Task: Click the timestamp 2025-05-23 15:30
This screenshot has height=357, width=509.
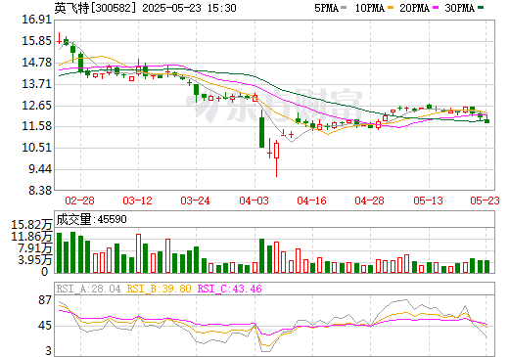Action: tap(189, 8)
